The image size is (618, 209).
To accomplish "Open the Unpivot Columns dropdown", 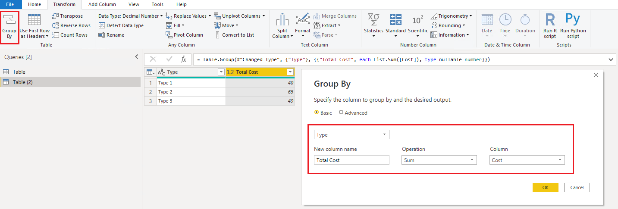I will (x=240, y=16).
